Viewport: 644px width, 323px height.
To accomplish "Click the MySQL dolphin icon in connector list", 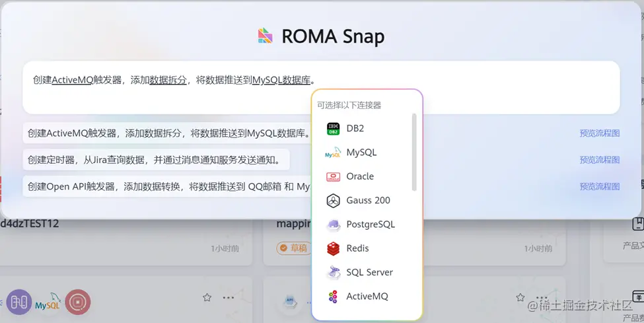I will [333, 153].
